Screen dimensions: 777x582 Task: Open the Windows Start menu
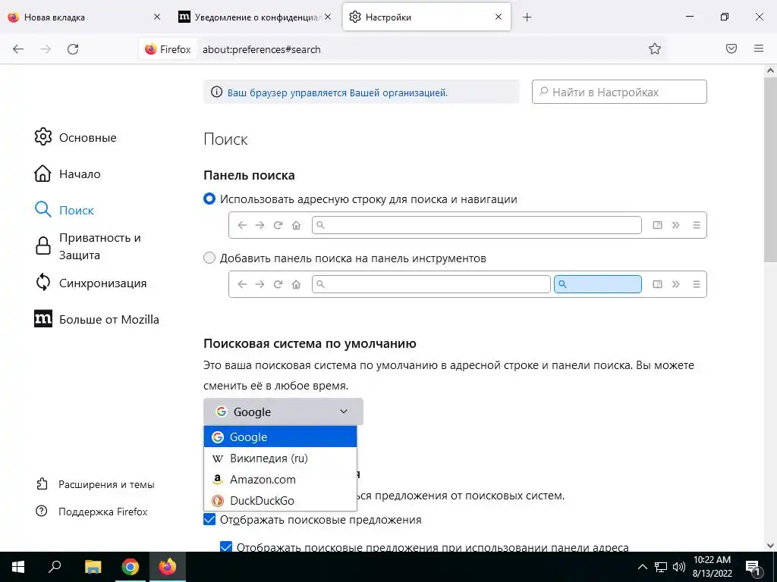[18, 567]
